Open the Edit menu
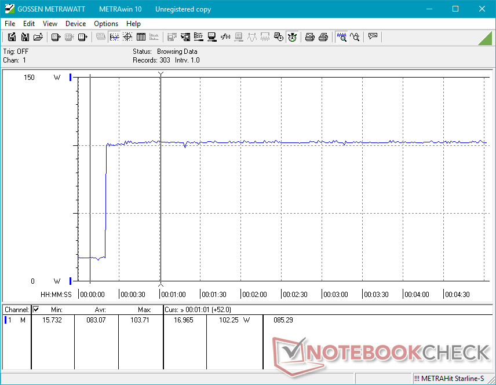The image size is (496, 385). click(x=29, y=24)
